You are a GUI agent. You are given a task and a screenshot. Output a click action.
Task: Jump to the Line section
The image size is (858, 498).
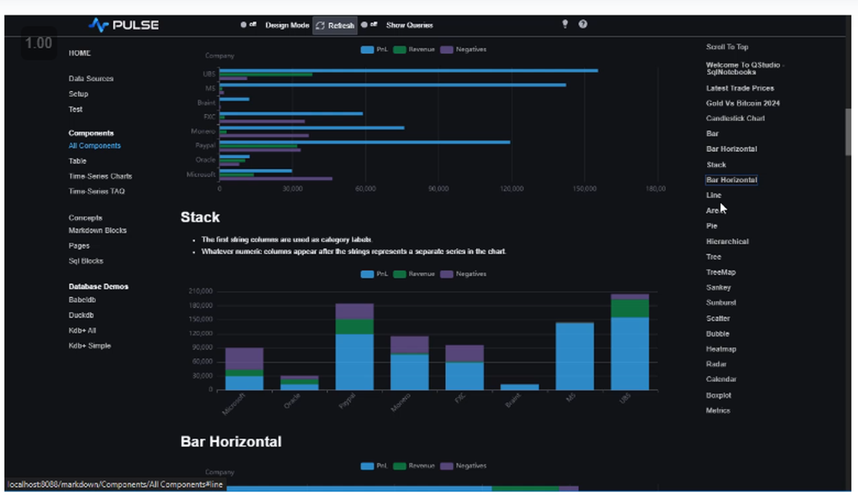pos(714,195)
